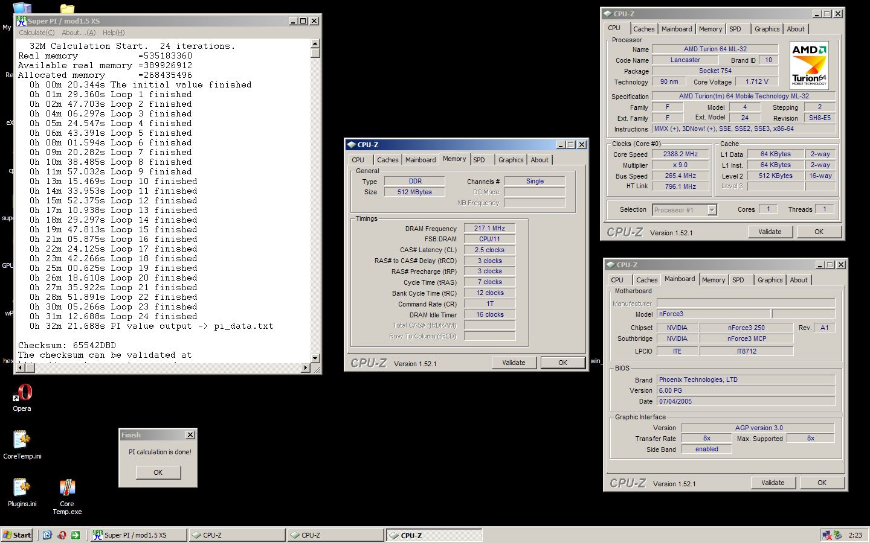Click Validate in the Mainboard CPU-Z window
Screen dimensions: 870x543
pos(773,483)
